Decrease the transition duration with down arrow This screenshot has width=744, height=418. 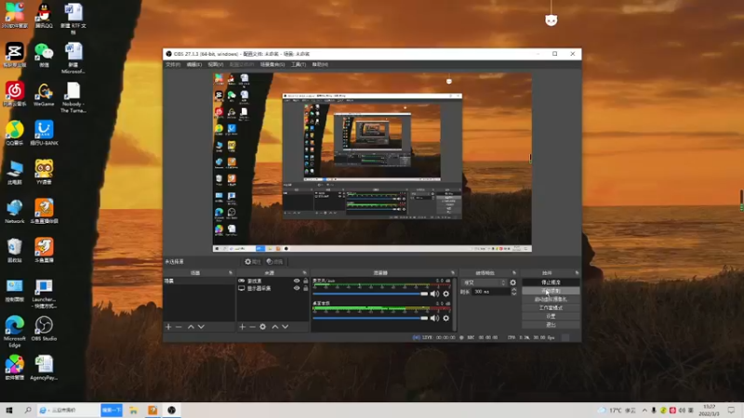coord(514,294)
